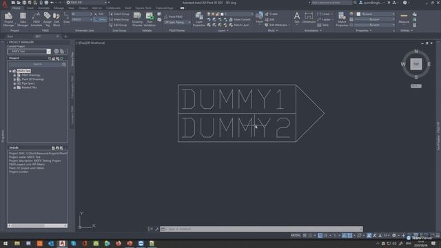This screenshot has width=441, height=248.
Task: Click the Make Current layer icon
Action: point(240,19)
